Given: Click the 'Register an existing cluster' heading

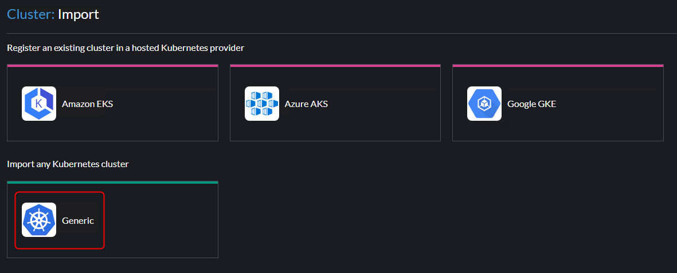Looking at the screenshot, I should click(126, 48).
